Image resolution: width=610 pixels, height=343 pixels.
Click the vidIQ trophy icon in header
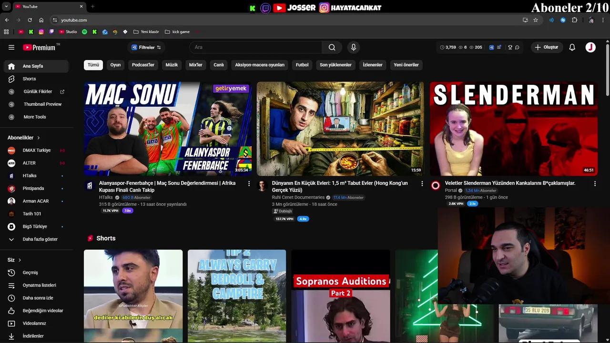[510, 47]
